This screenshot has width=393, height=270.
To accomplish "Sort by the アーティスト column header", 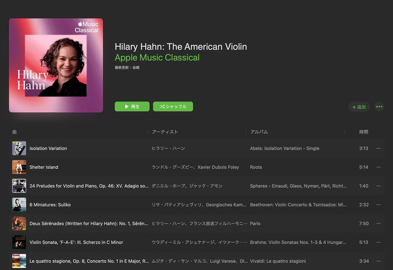I will coord(165,132).
